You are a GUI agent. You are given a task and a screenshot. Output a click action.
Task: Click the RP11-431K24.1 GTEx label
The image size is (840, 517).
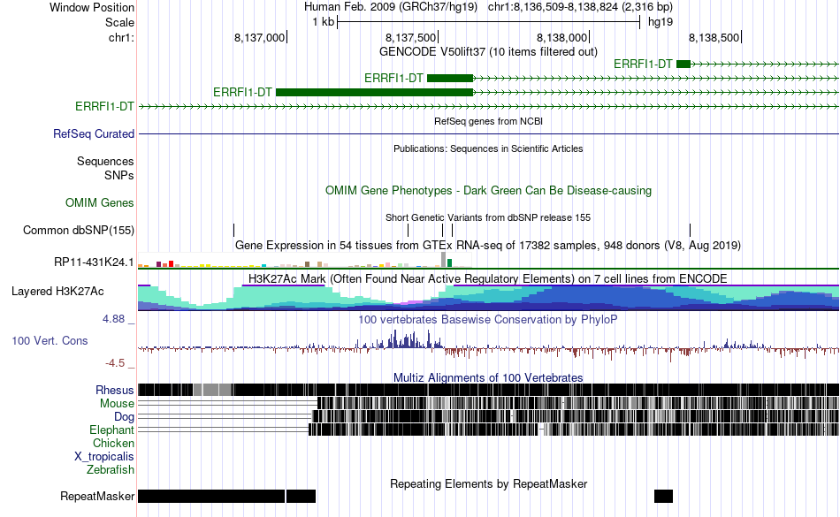(94, 262)
